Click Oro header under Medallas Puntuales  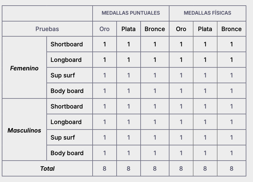point(104,29)
